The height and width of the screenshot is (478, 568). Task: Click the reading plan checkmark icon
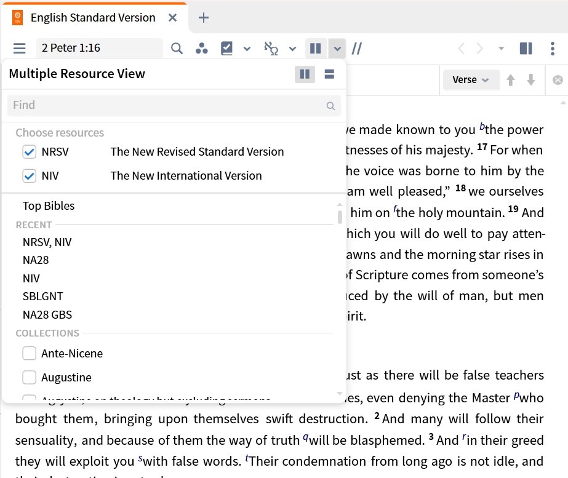coord(226,48)
